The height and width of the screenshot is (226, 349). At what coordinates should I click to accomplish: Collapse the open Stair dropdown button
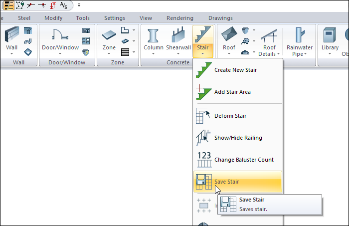(x=203, y=41)
